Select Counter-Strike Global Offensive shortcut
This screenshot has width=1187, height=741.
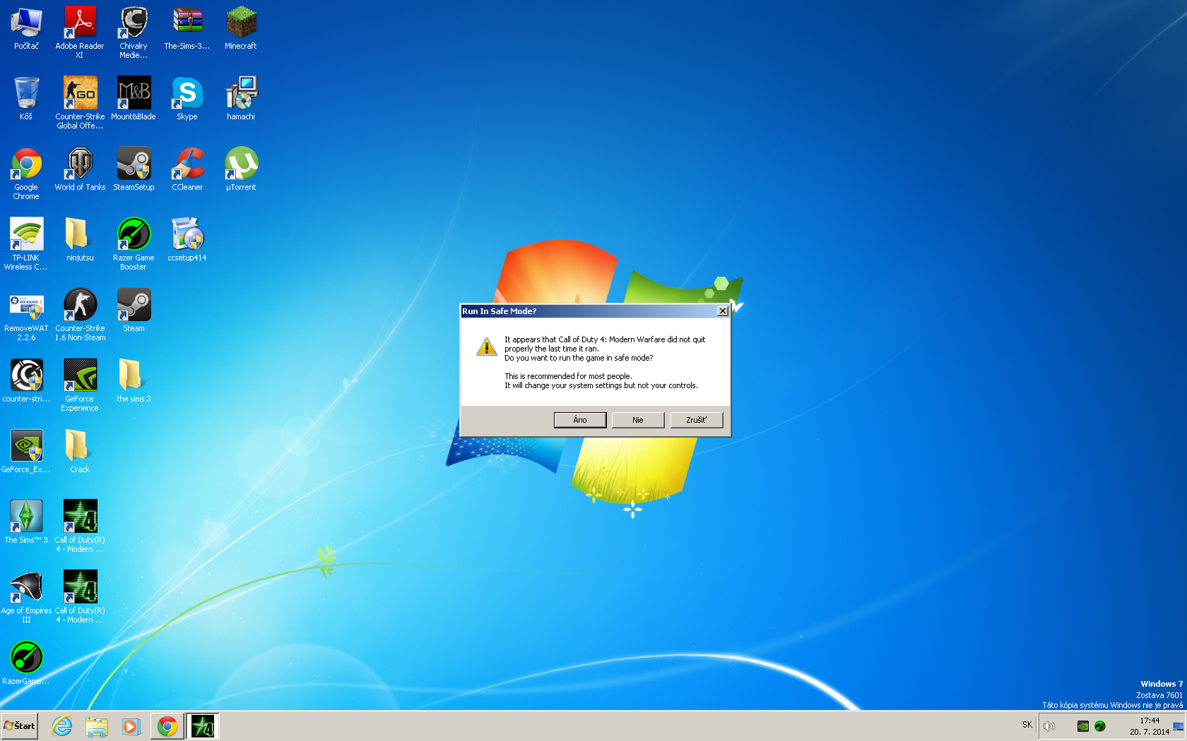[80, 102]
